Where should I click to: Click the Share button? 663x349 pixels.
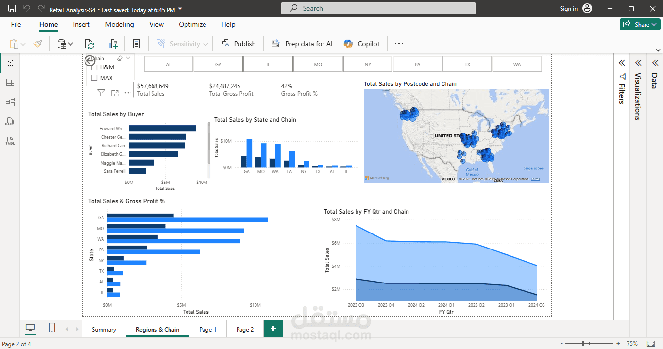coord(640,24)
